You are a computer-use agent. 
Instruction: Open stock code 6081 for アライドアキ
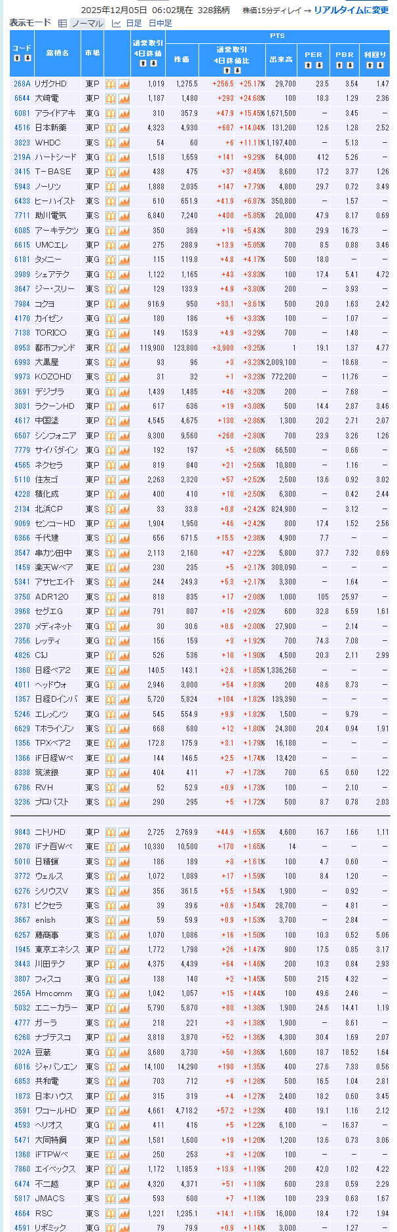tap(22, 113)
